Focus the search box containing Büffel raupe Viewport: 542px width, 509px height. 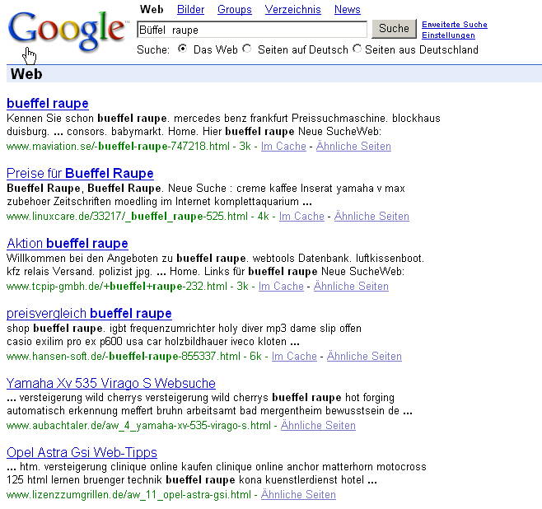click(252, 30)
